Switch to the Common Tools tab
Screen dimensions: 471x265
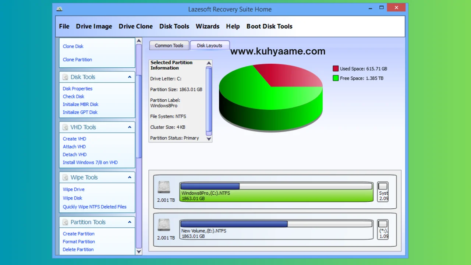coord(169,46)
